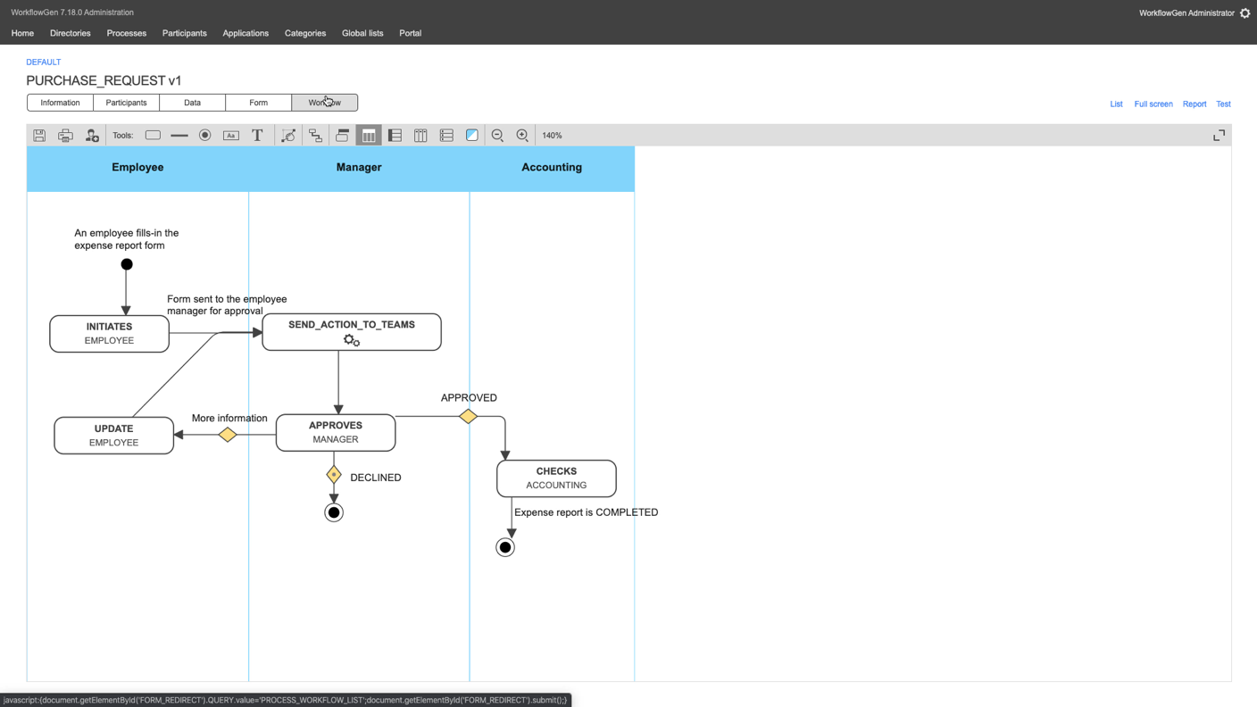Open the Processes menu
Viewport: 1257px width, 707px height.
126,33
